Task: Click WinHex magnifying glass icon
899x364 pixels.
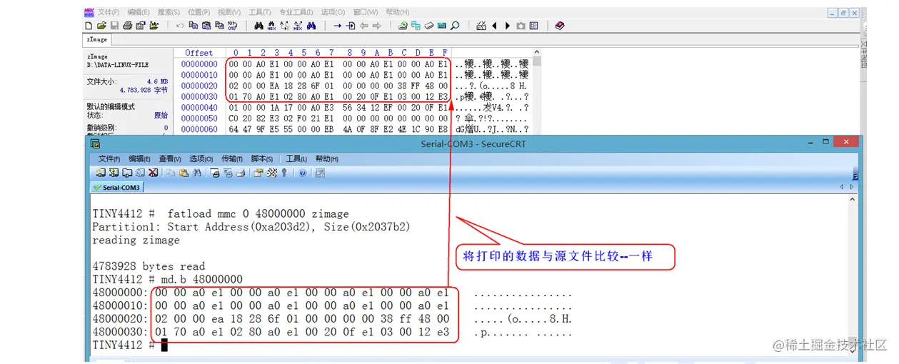Action: [455, 26]
